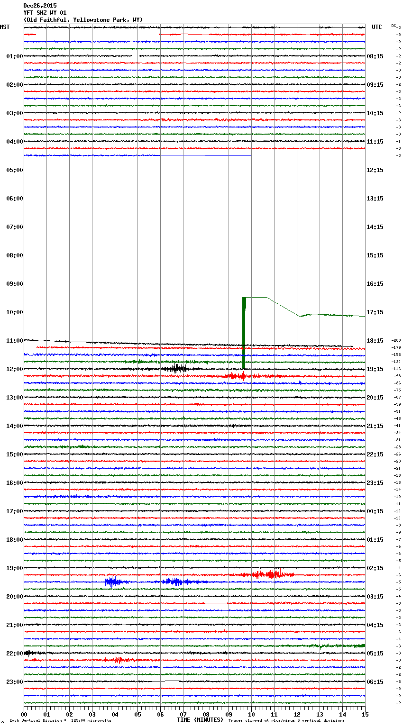
Task: Click the Traces clipped at plus/minus 5 divisions note
Action: point(286,721)
